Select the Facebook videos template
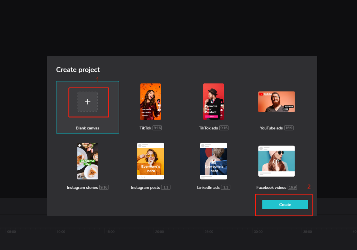This screenshot has height=250, width=357. [x=276, y=161]
